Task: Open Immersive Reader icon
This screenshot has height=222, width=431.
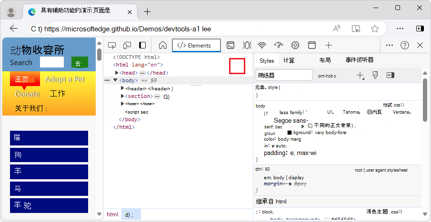Action: 356,29
